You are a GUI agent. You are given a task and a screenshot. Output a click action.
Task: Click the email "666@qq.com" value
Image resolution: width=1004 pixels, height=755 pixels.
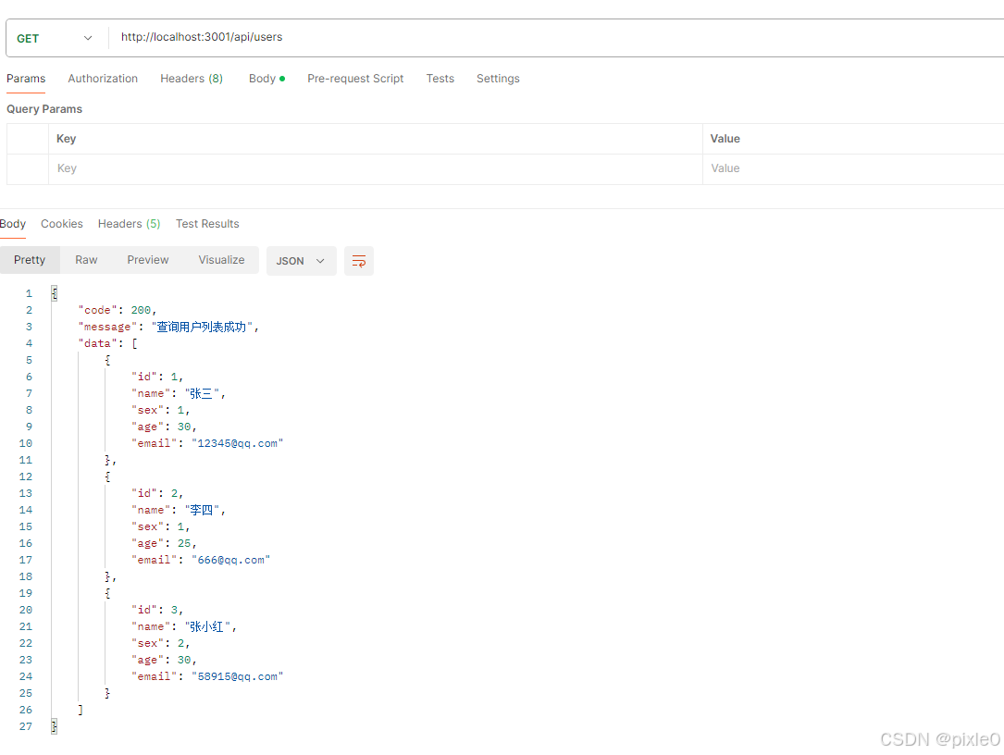tap(230, 561)
